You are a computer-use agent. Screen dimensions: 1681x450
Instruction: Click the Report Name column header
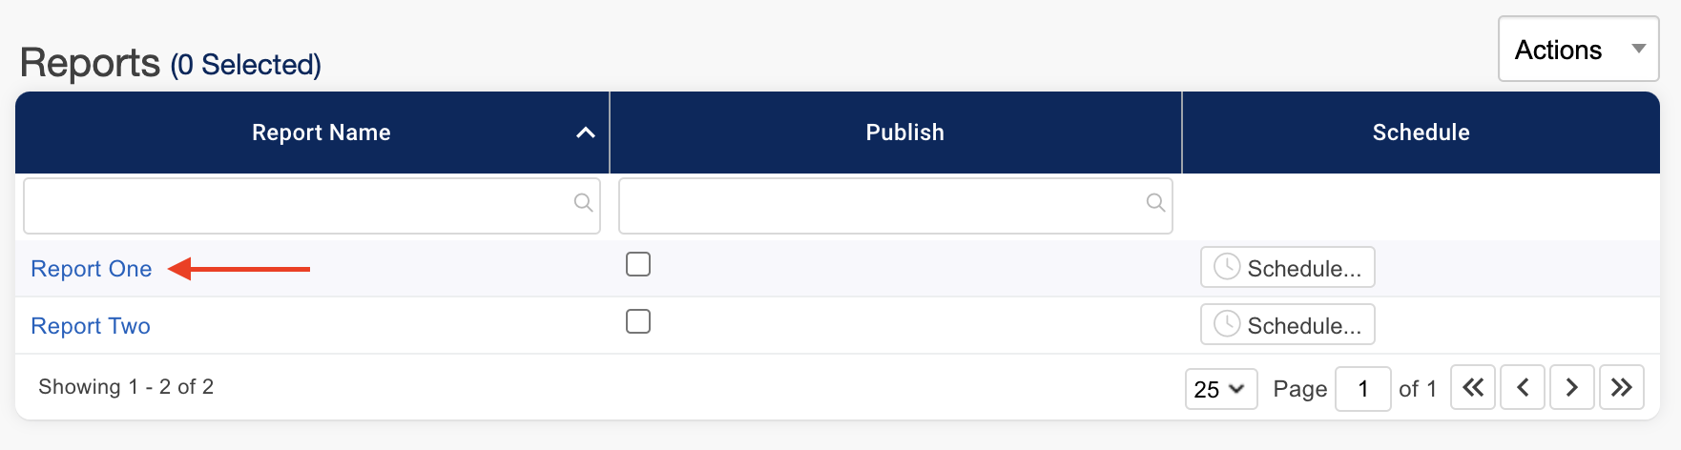coord(321,133)
